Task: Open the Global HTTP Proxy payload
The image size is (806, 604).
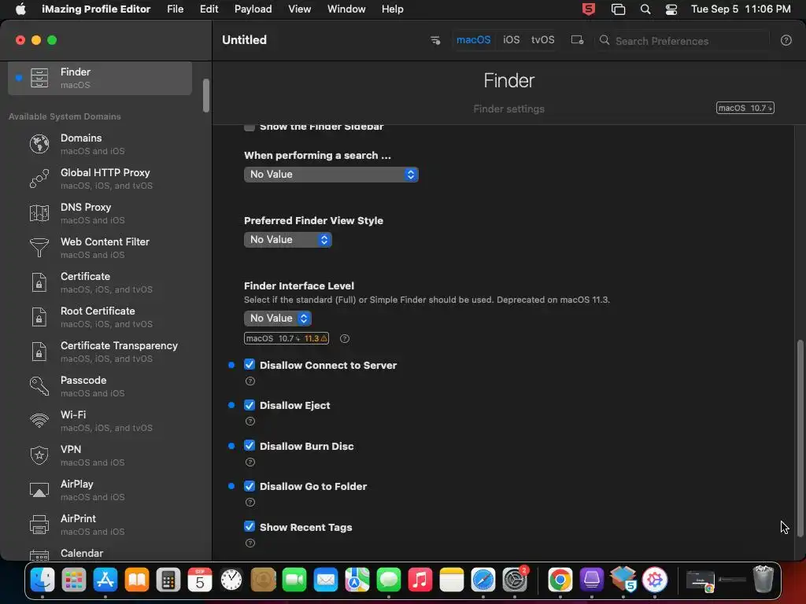Action: click(x=100, y=179)
